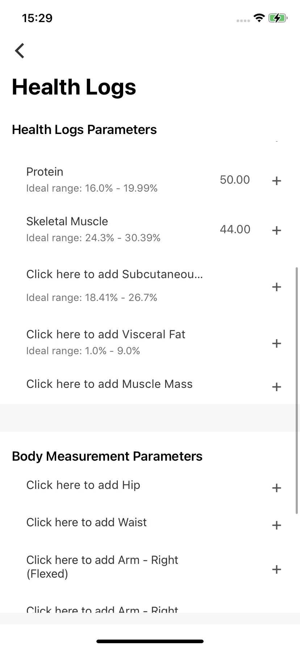Choose Click here to add Waist
Viewport: 300px width, 649px height.
(x=87, y=522)
